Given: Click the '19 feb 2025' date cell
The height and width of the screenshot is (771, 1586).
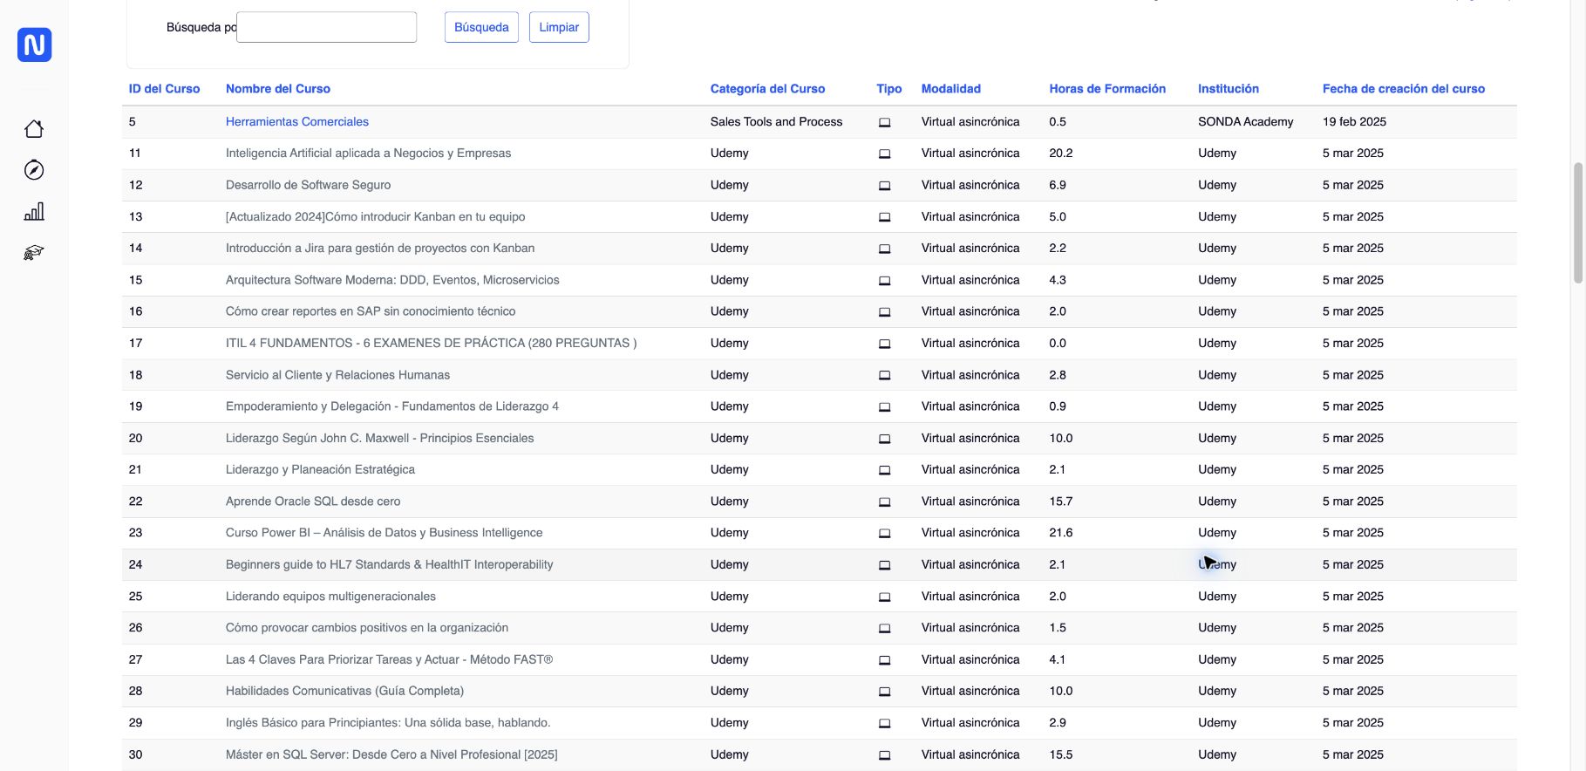Looking at the screenshot, I should pos(1354,122).
